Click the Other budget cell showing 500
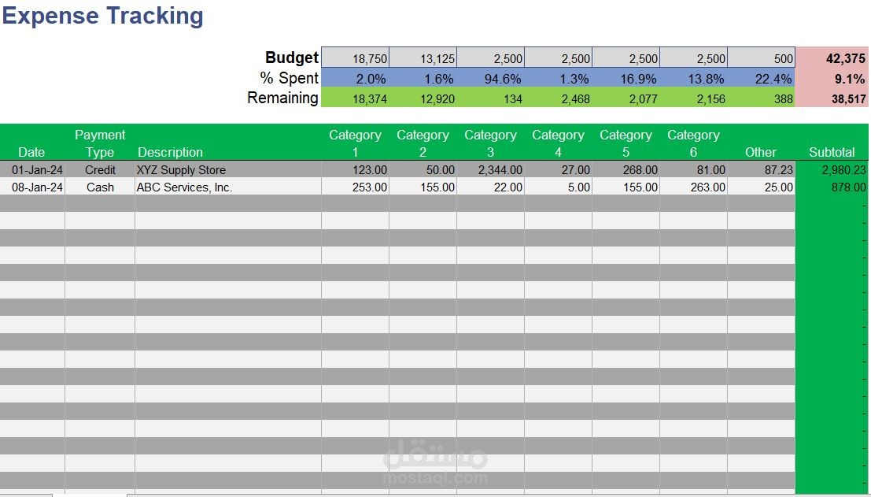 pos(761,57)
